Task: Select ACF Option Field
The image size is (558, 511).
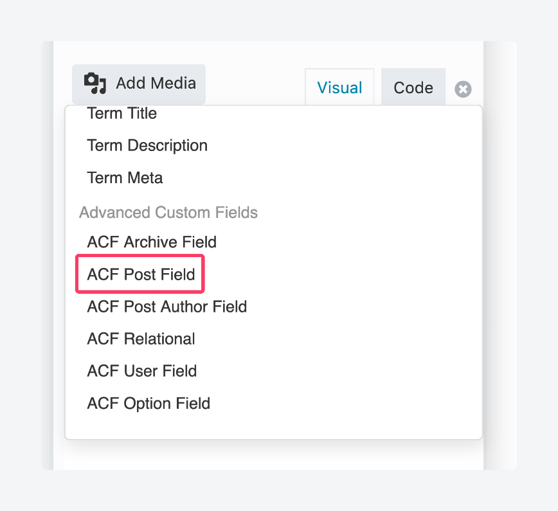Action: pos(148,403)
